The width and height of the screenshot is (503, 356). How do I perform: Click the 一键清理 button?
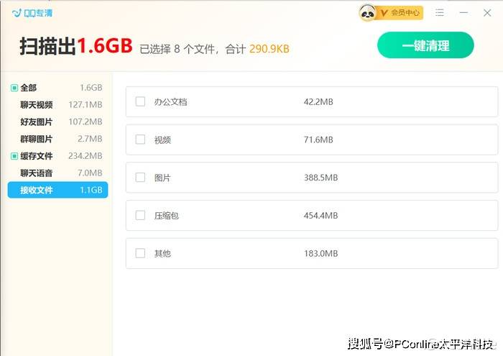[x=425, y=45]
